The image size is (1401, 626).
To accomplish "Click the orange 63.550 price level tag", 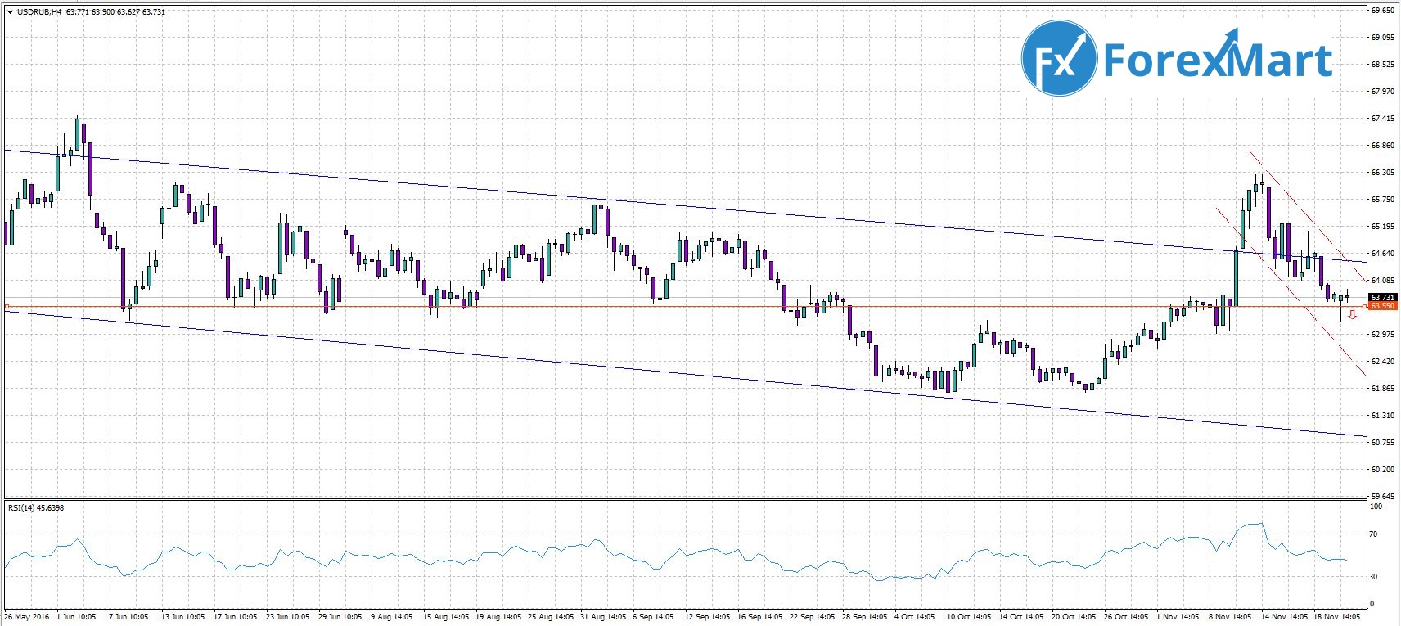I will 1382,306.
